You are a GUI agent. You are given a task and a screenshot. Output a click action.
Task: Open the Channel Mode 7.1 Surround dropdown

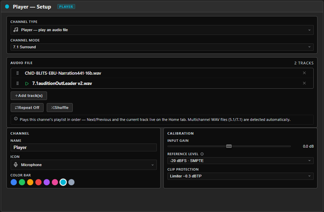(162, 47)
